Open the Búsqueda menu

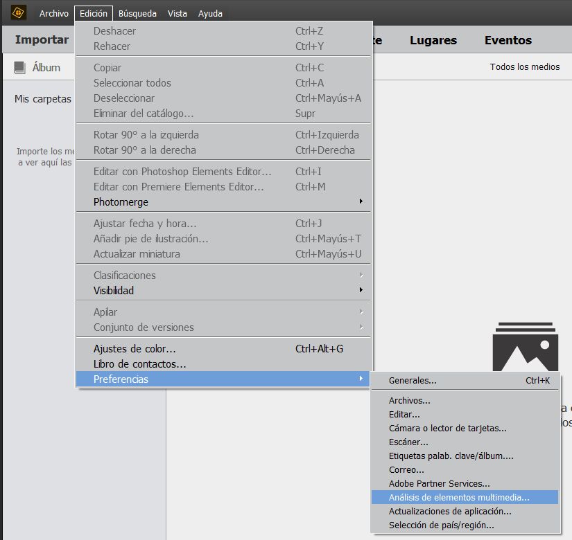tap(137, 13)
